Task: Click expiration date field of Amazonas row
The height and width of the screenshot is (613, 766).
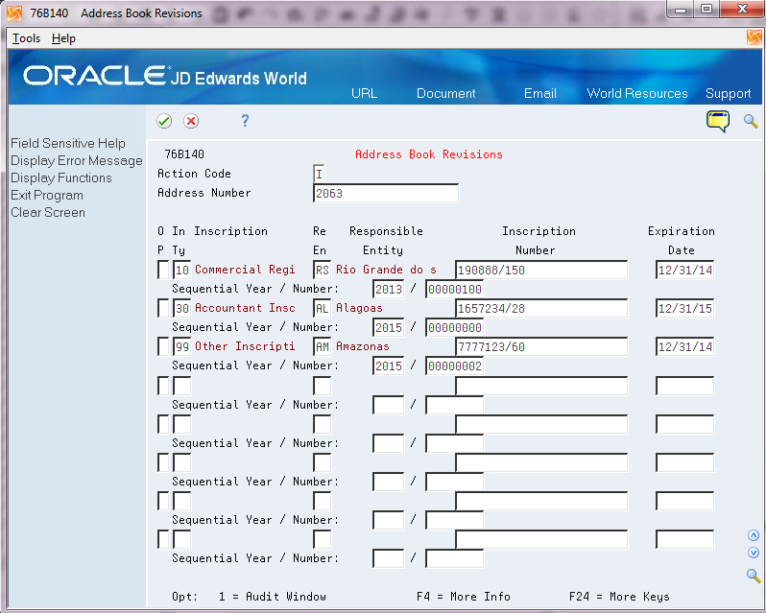Action: [x=685, y=347]
